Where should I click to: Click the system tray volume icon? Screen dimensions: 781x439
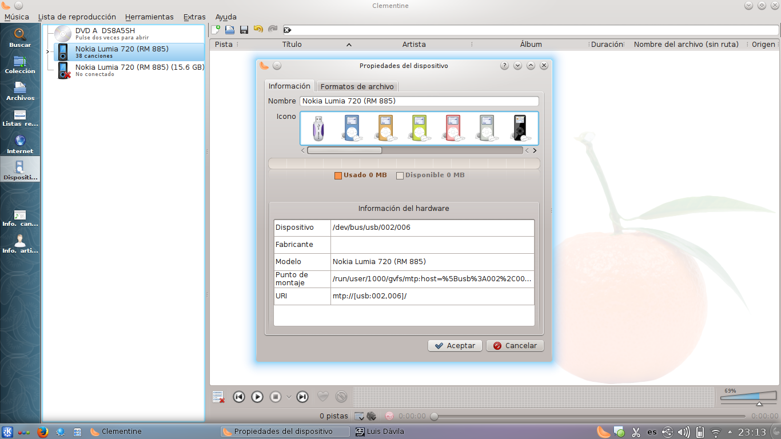[683, 432]
